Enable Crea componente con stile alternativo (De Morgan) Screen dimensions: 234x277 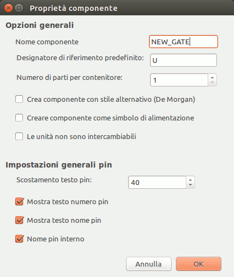[x=19, y=100]
